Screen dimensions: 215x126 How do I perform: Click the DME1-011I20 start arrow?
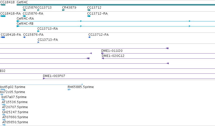102,53
